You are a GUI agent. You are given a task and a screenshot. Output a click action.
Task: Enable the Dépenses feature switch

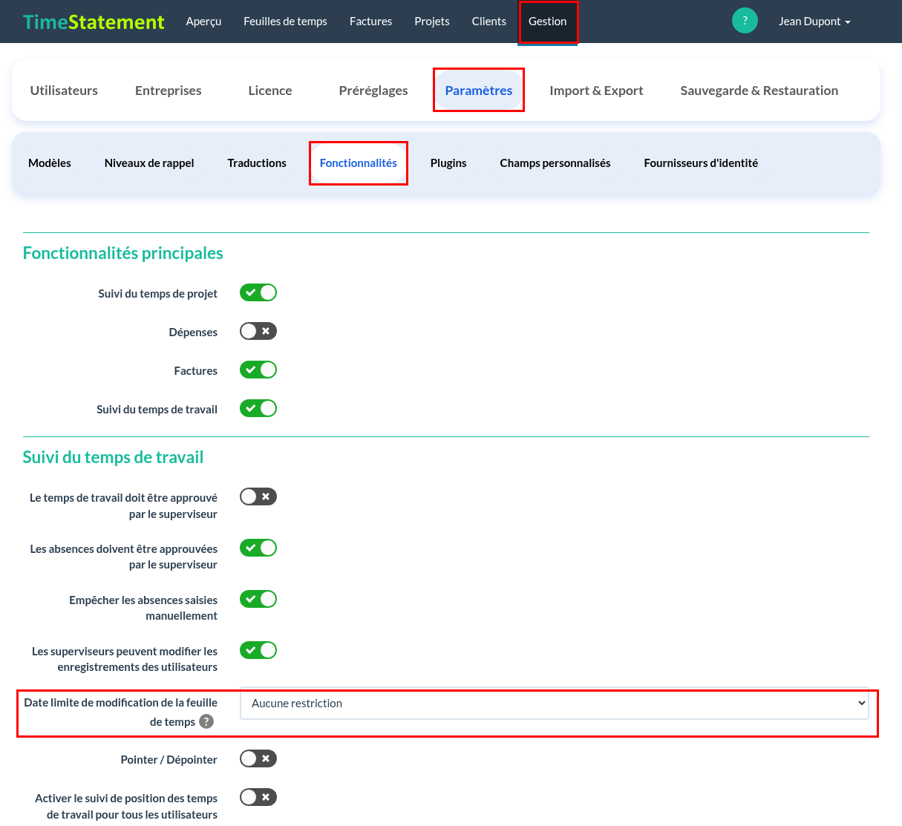pyautogui.click(x=258, y=331)
